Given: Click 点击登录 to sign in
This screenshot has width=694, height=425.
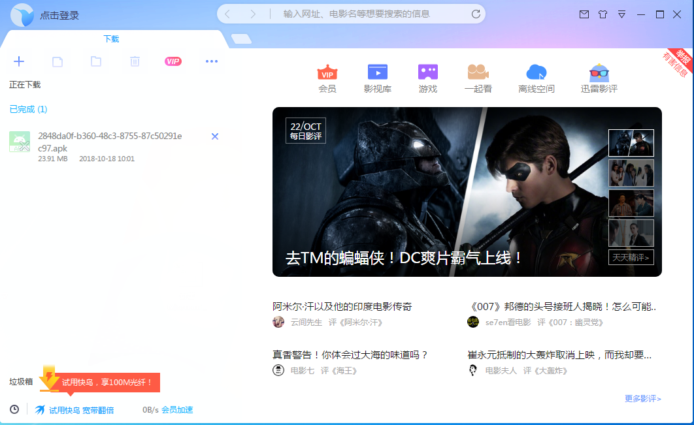Looking at the screenshot, I should (x=59, y=15).
